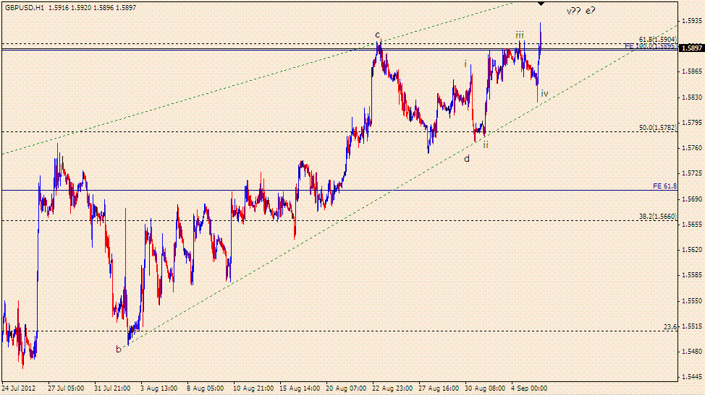Click the 'iv' wave label
The image size is (705, 395).
coord(544,94)
